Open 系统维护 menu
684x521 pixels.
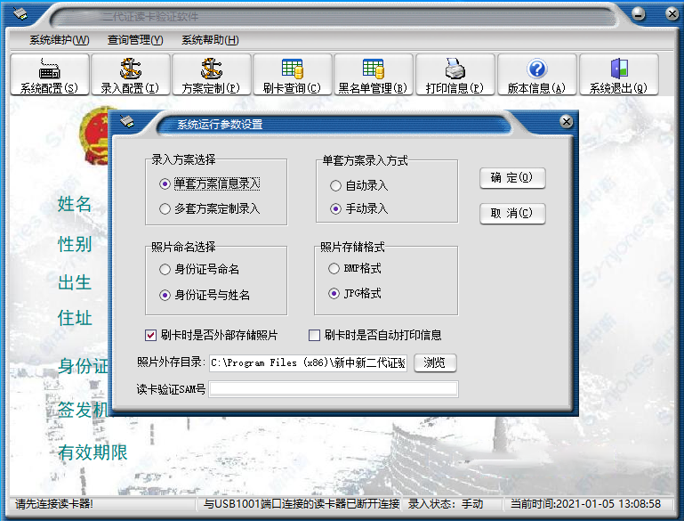pos(59,40)
